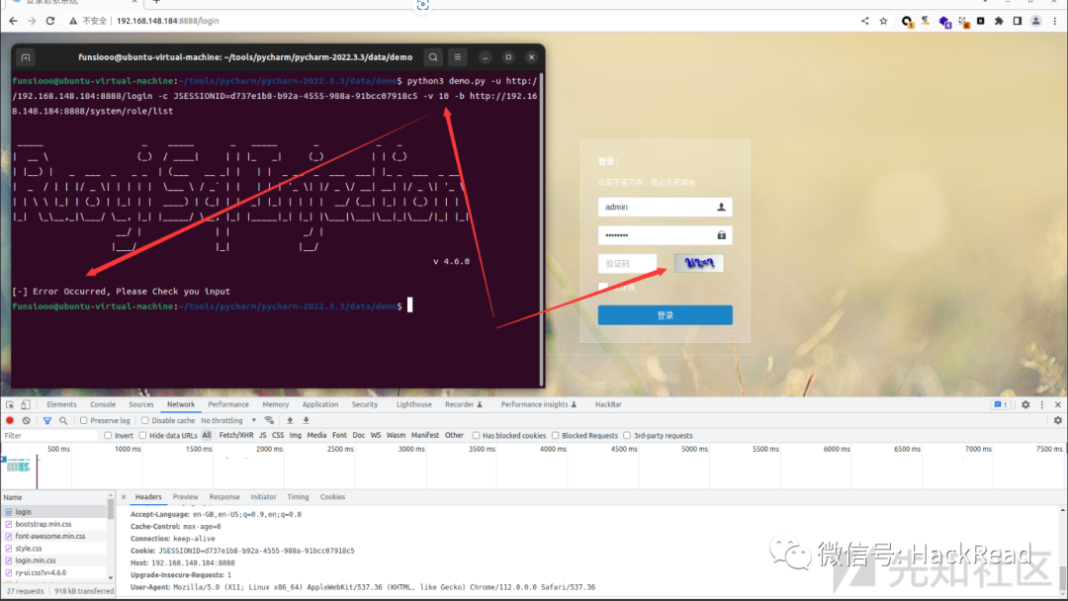Viewport: 1068px width, 601px height.
Task: Export HAR file download arrow
Action: click(306, 421)
